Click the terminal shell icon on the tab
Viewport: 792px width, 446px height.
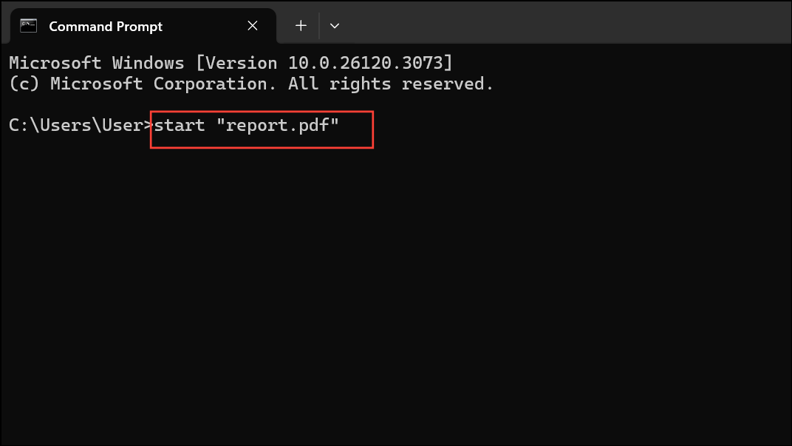tap(28, 25)
